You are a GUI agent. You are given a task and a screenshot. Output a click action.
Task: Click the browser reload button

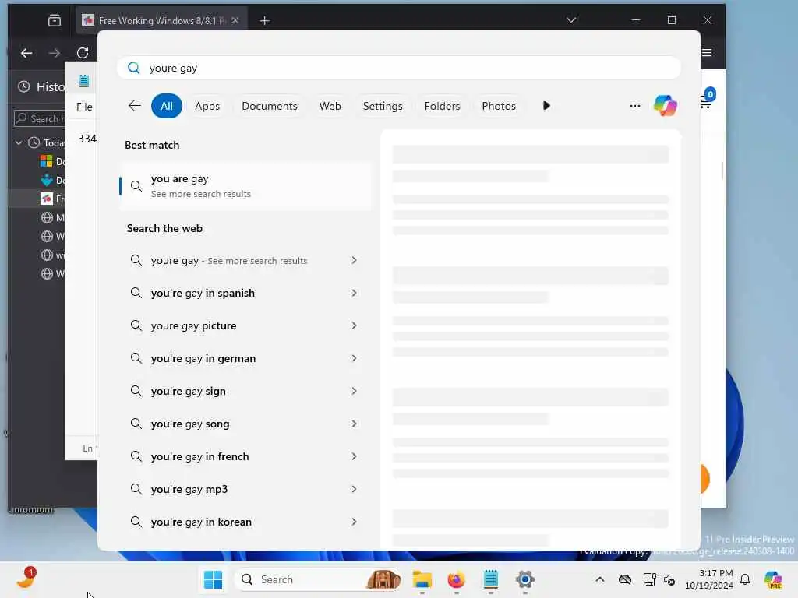tap(83, 52)
